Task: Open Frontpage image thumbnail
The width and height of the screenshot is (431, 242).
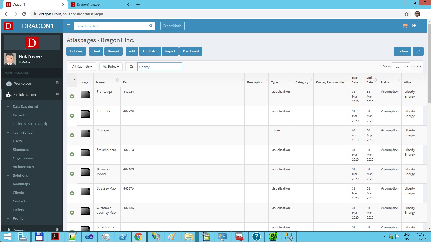Action: (x=85, y=95)
